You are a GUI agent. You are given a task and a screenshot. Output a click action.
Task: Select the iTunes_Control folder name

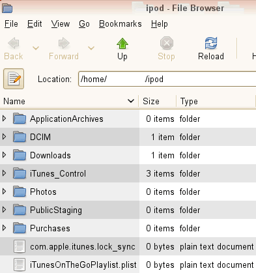[x=58, y=174]
